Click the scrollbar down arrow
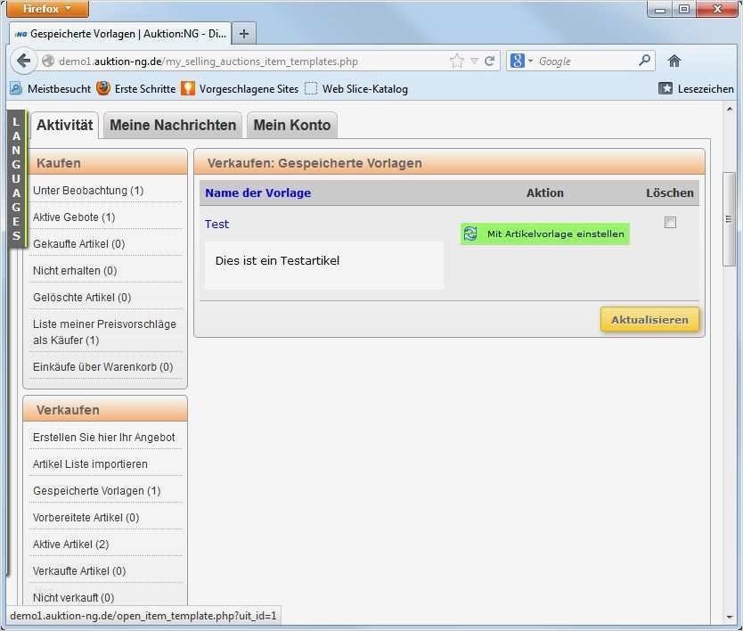The height and width of the screenshot is (631, 743). point(730,617)
